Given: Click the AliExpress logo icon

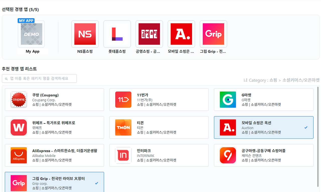Looking at the screenshot, I should pos(19,155).
